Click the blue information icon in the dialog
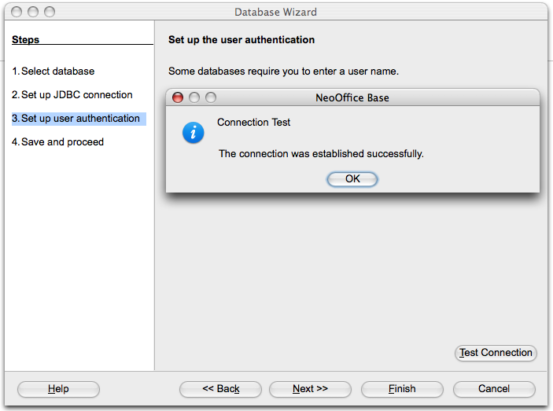 [194, 132]
